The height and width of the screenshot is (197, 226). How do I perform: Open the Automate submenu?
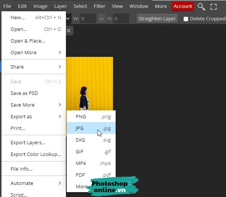click(x=35, y=183)
